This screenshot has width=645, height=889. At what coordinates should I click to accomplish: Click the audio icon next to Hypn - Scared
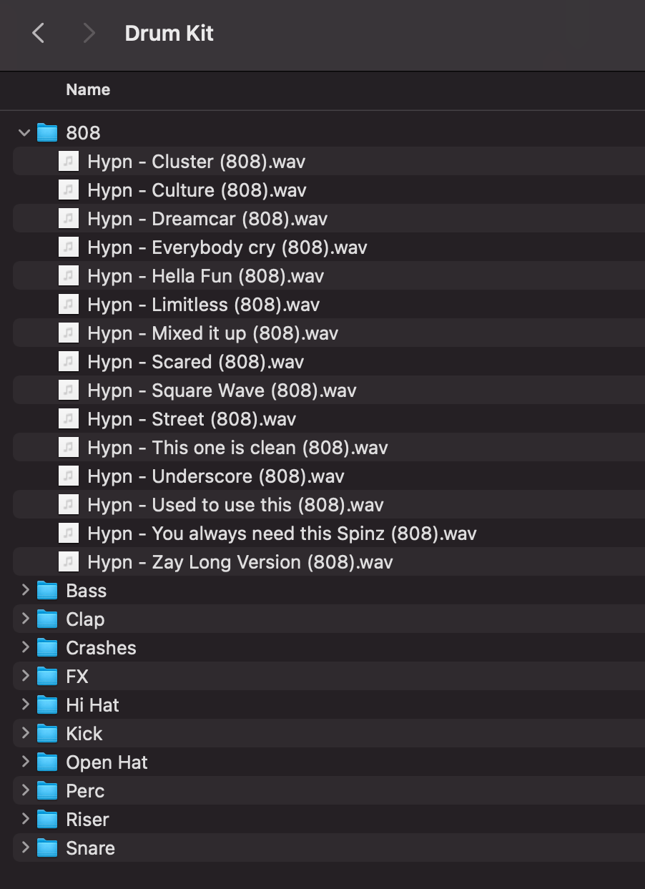(x=68, y=361)
